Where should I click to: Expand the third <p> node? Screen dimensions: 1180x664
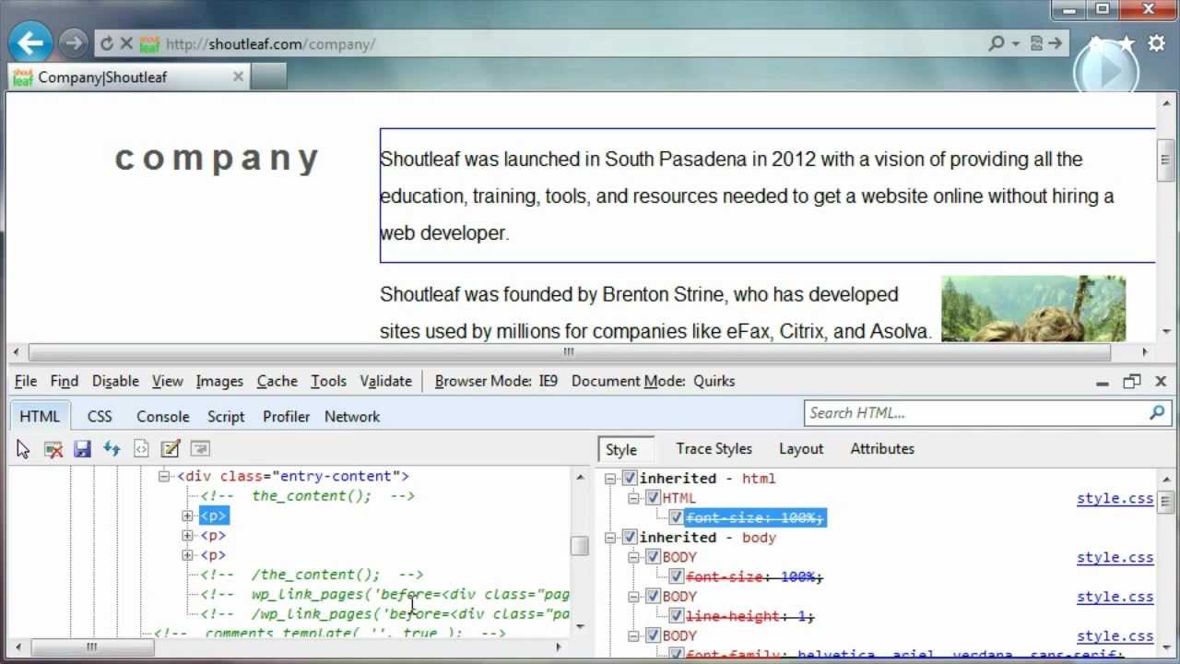pyautogui.click(x=187, y=555)
